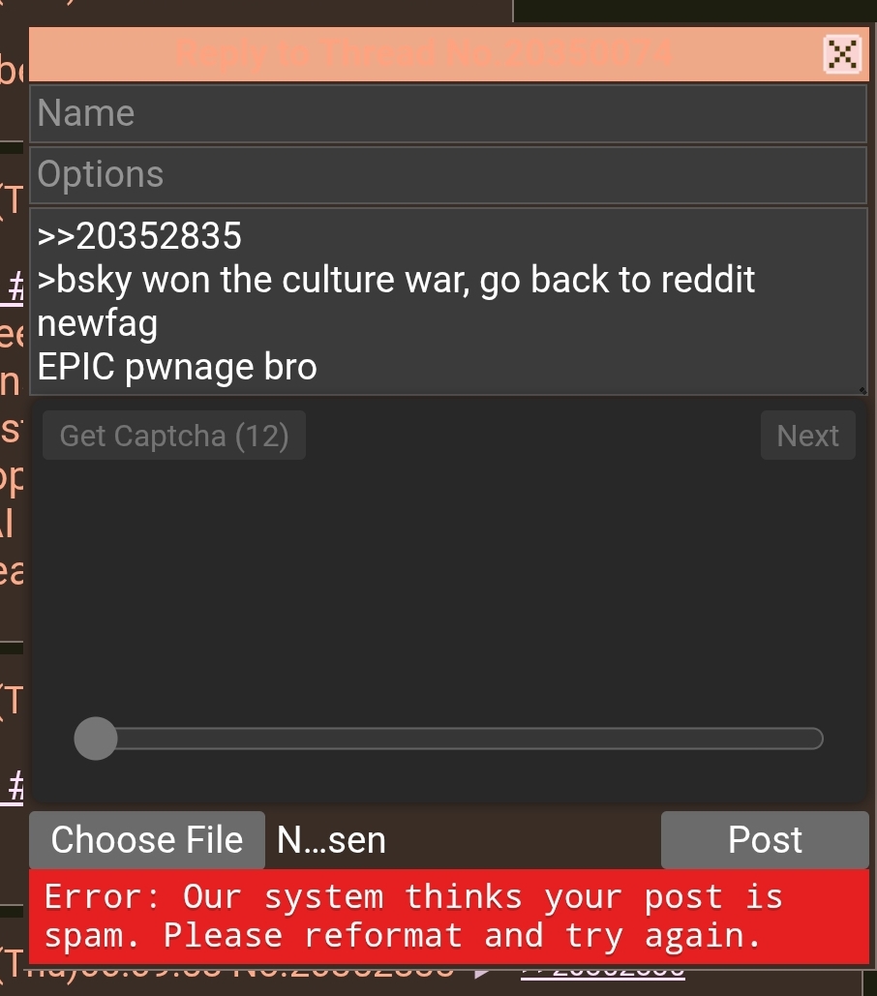The image size is (877, 996).
Task: Click the Reply to Thread title bar
Action: (424, 54)
